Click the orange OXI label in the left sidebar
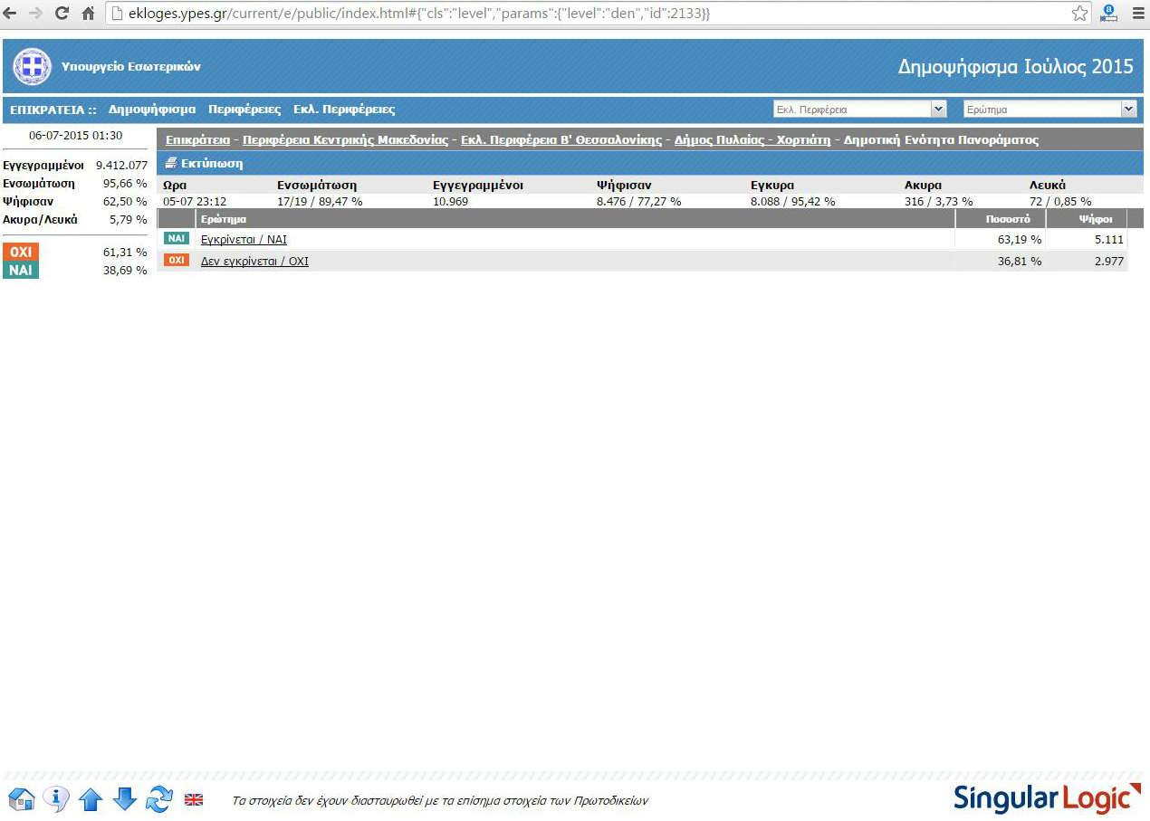The width and height of the screenshot is (1150, 821). tap(21, 252)
